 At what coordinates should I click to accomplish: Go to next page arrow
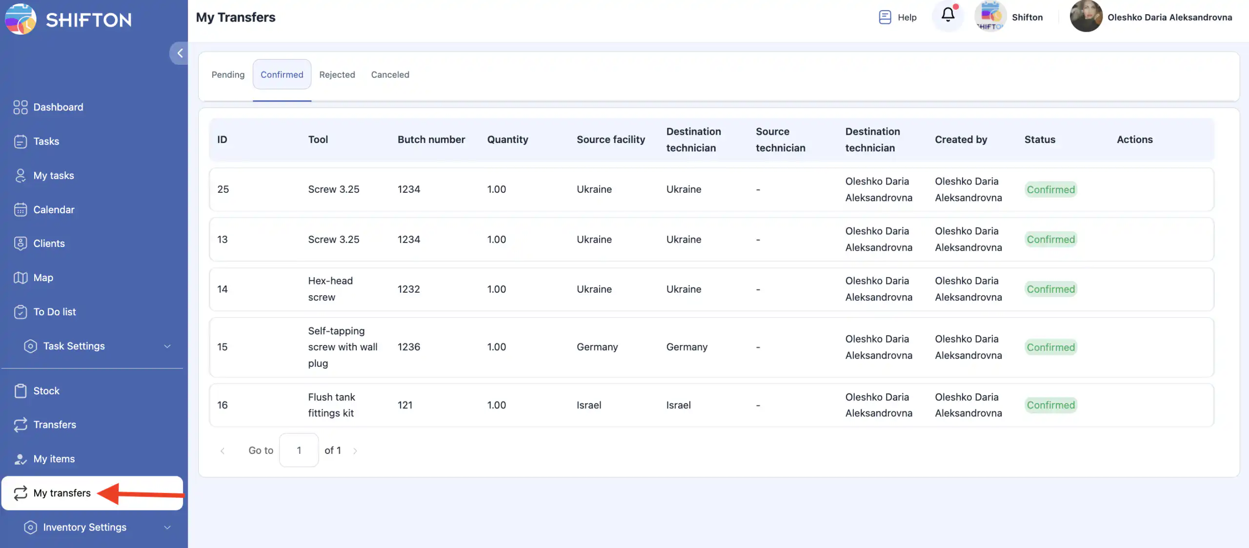point(355,450)
